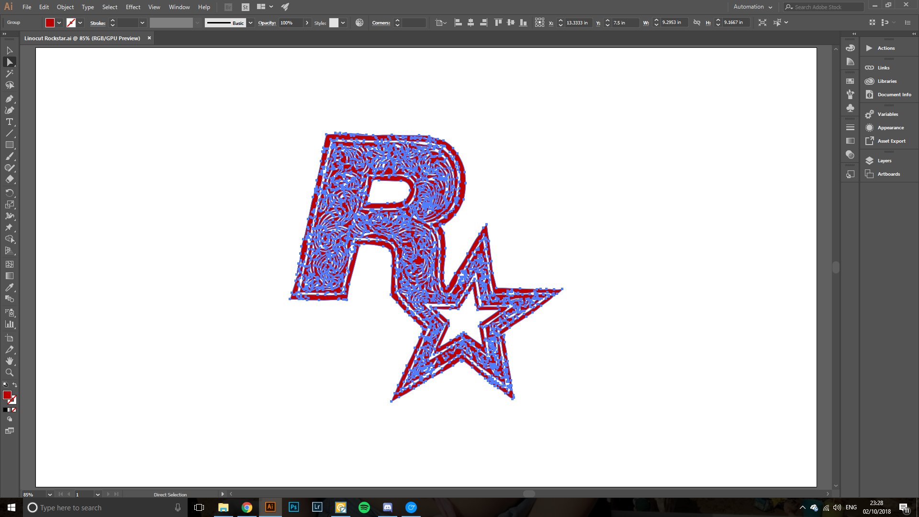The height and width of the screenshot is (517, 919).
Task: Expand opacity options arrow
Action: 307,22
